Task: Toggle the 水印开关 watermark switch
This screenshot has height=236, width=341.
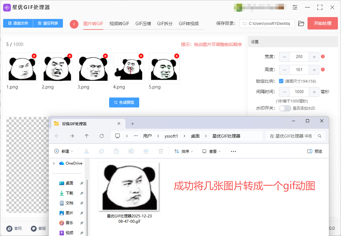Action: click(285, 108)
